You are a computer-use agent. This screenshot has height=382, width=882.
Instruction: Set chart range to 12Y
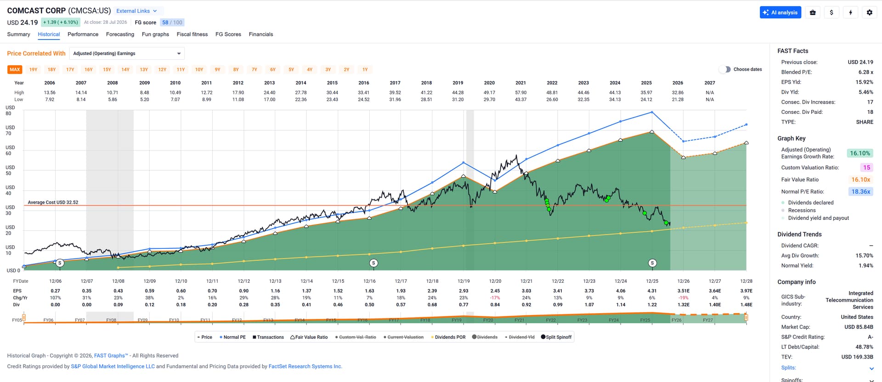coord(162,69)
